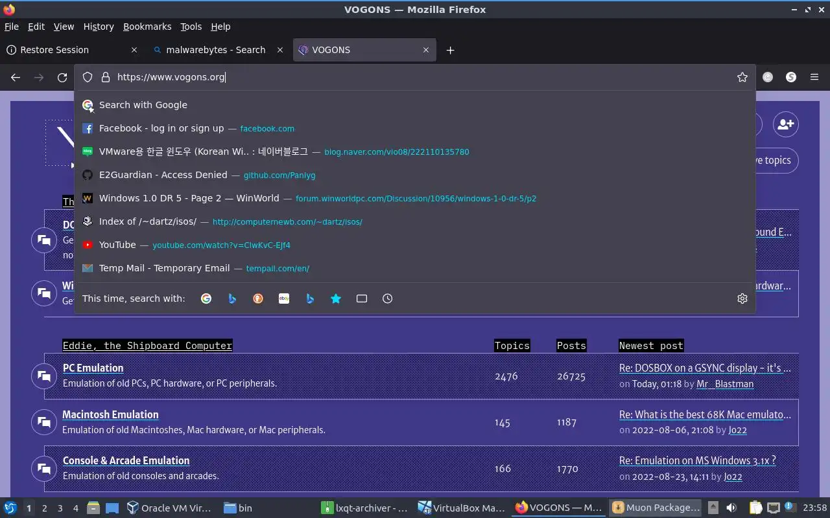
Task: Open the Edit menu
Action: [x=36, y=27]
